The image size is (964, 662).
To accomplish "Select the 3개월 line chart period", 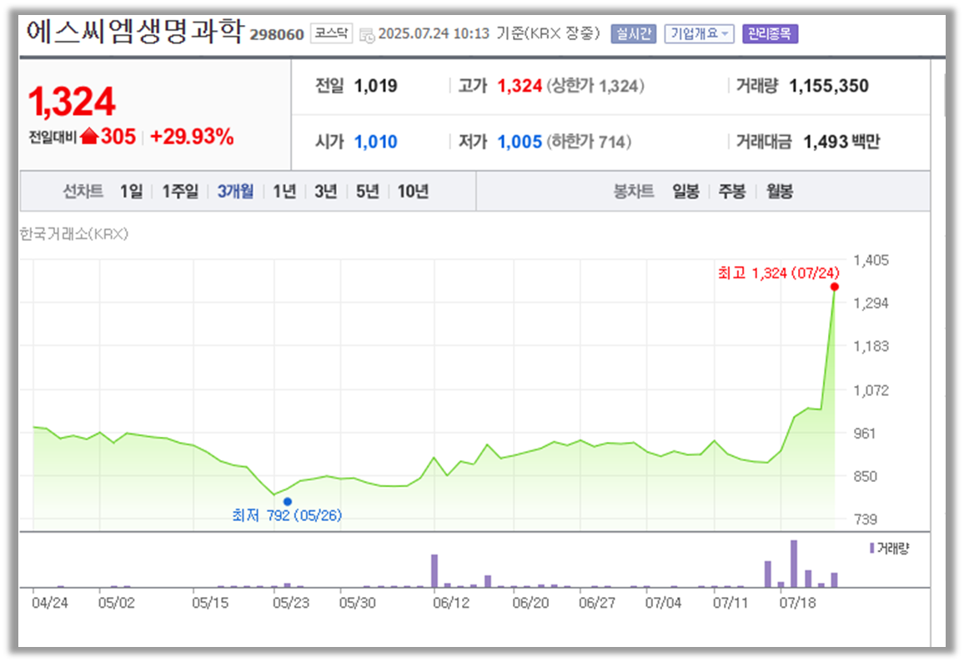I will (235, 191).
